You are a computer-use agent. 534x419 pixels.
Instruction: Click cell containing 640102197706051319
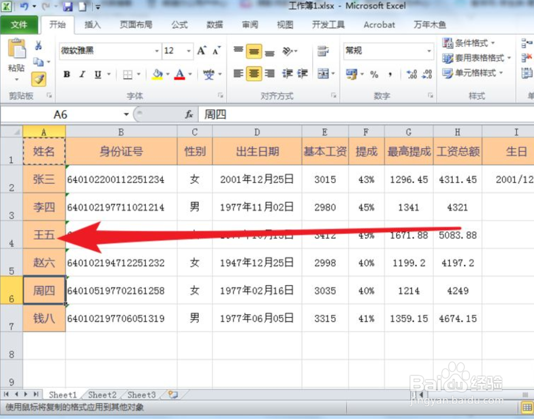tap(121, 318)
